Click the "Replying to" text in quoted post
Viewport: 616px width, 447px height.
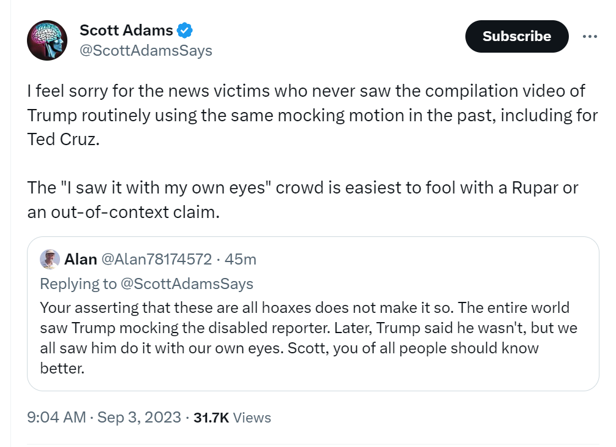[x=78, y=284]
